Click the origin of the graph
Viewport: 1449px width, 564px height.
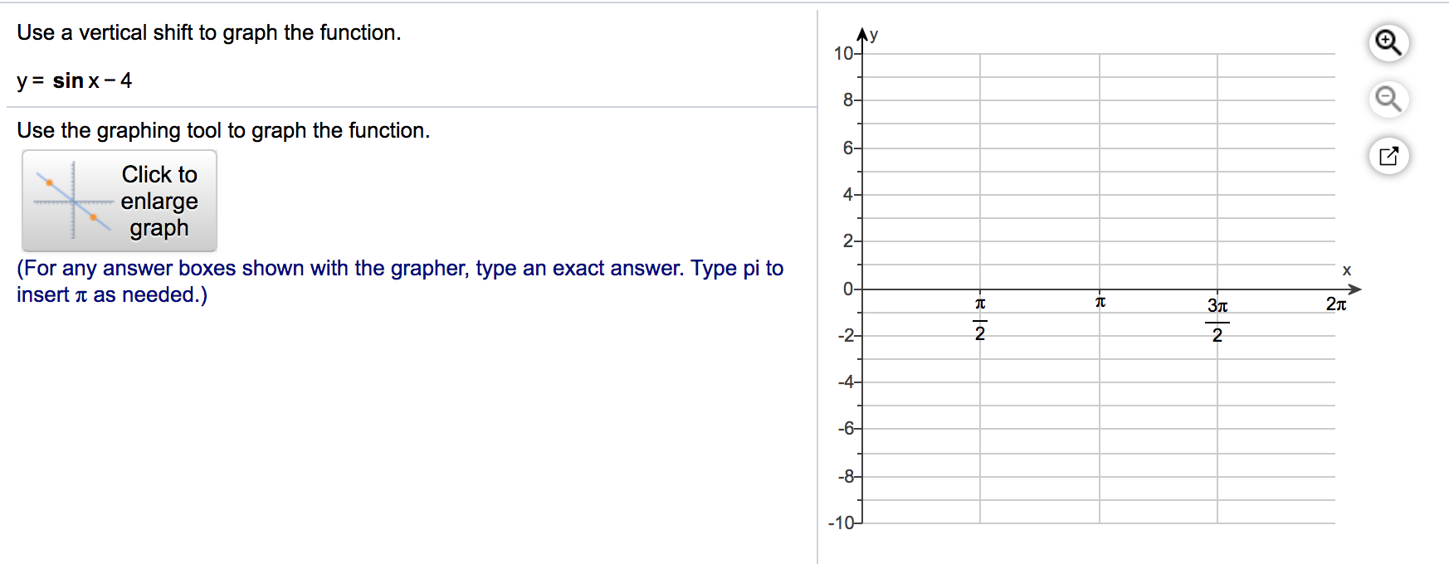pyautogui.click(x=861, y=289)
